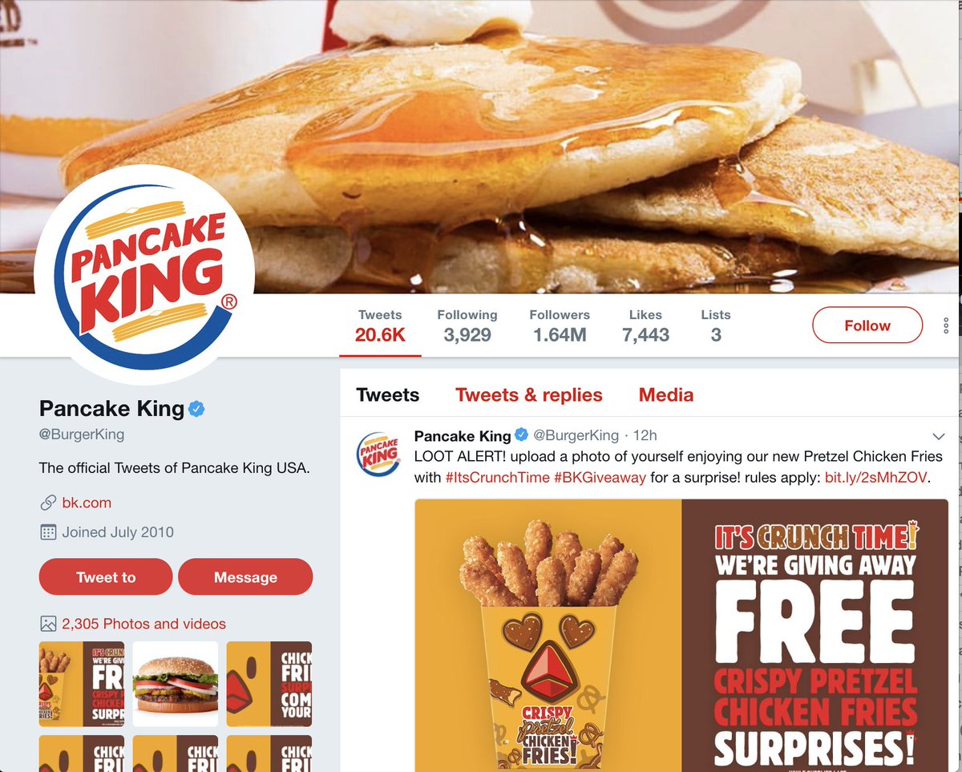Click the Tweet to button
Image resolution: width=962 pixels, height=772 pixels.
tap(106, 577)
